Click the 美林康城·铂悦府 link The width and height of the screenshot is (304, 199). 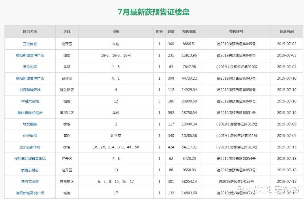pos(30,113)
